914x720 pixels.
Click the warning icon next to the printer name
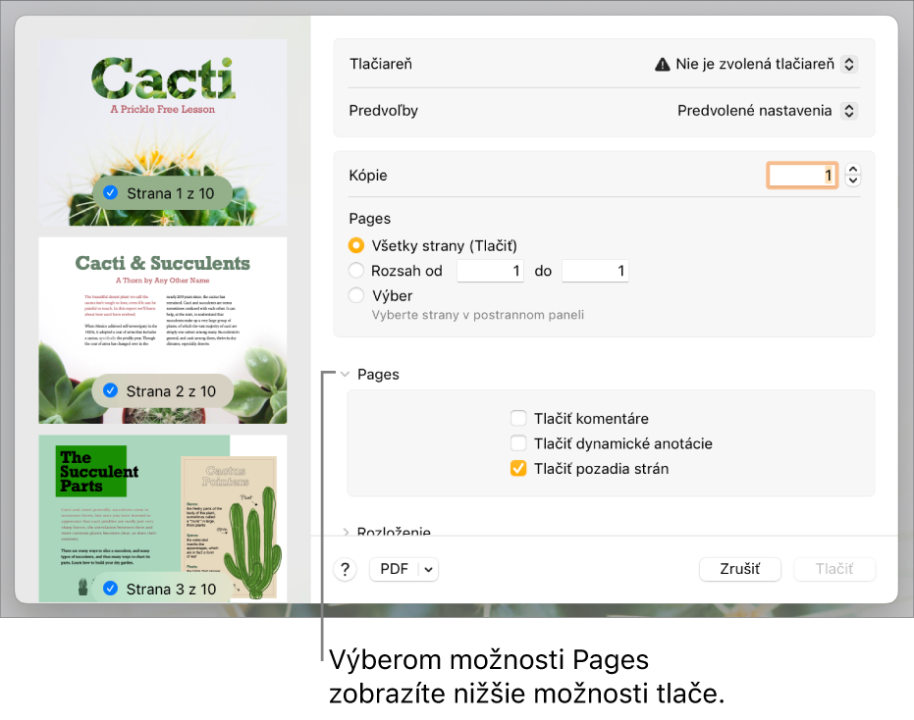pos(662,64)
